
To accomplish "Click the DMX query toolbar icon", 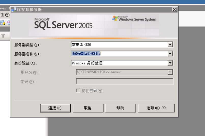I will 8,23.
